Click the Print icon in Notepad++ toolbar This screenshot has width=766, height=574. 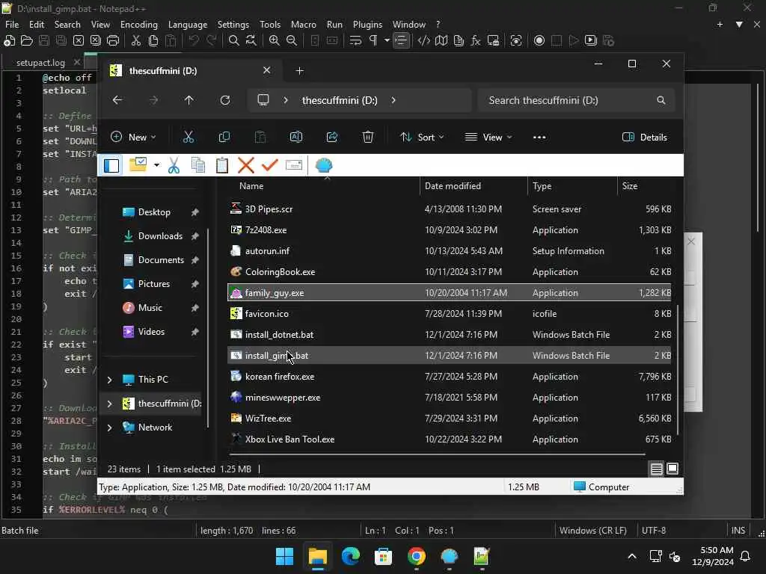pyautogui.click(x=113, y=40)
